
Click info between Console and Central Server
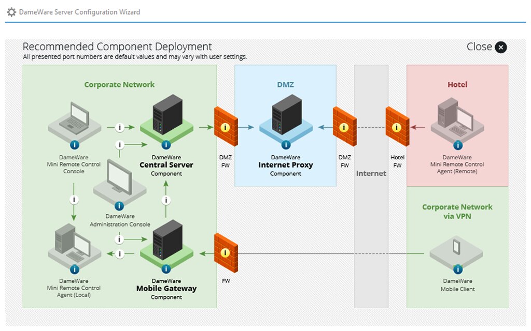click(120, 127)
